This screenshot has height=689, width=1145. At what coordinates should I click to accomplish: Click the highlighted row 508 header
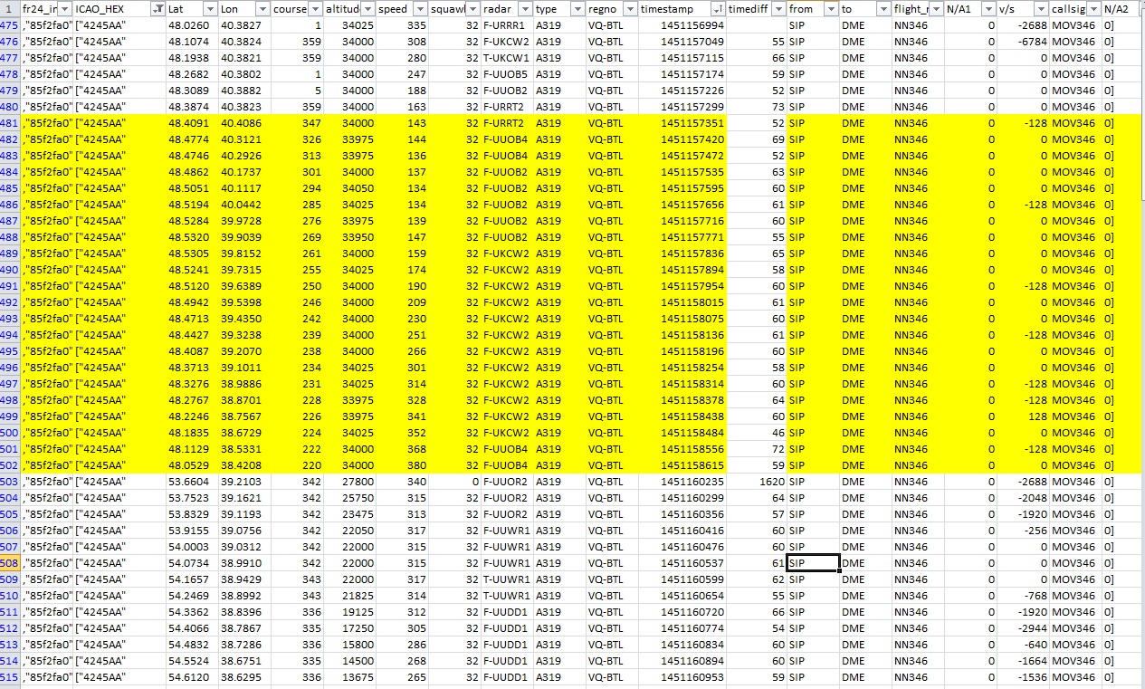click(10, 563)
